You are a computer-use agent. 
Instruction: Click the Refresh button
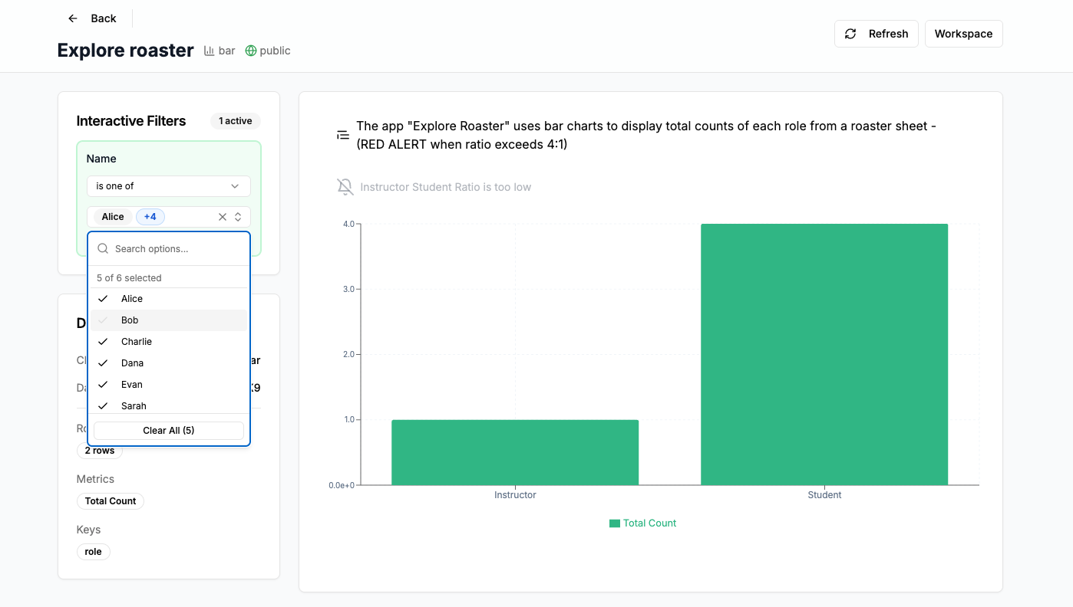click(877, 34)
